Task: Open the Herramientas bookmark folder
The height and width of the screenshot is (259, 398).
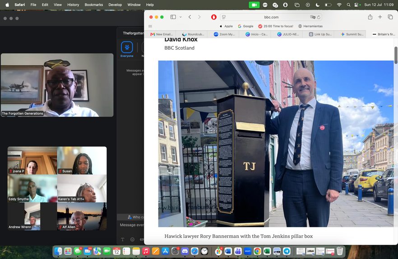Action: point(310,26)
